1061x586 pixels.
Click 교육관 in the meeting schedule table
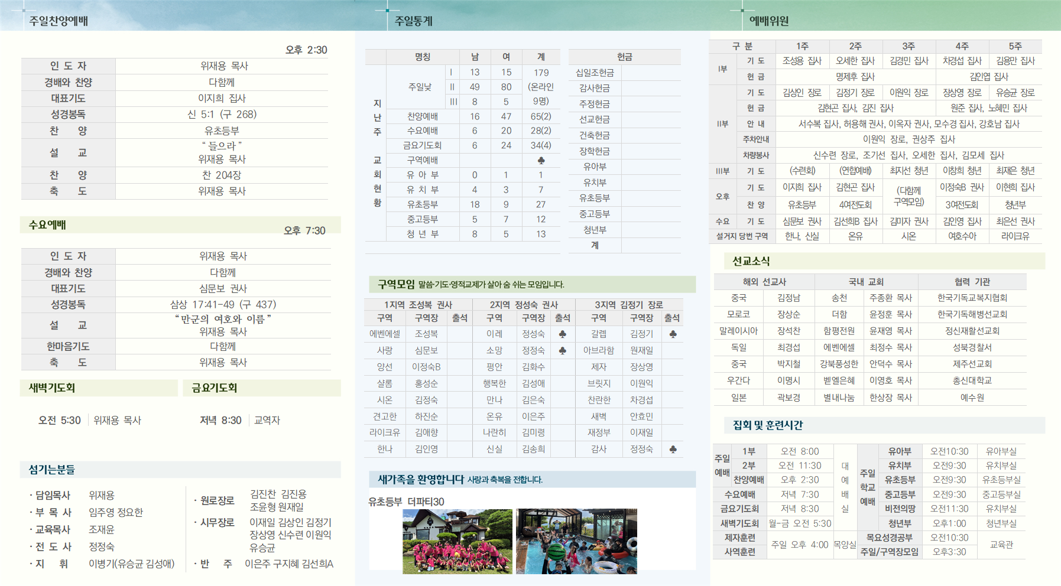(x=1001, y=545)
